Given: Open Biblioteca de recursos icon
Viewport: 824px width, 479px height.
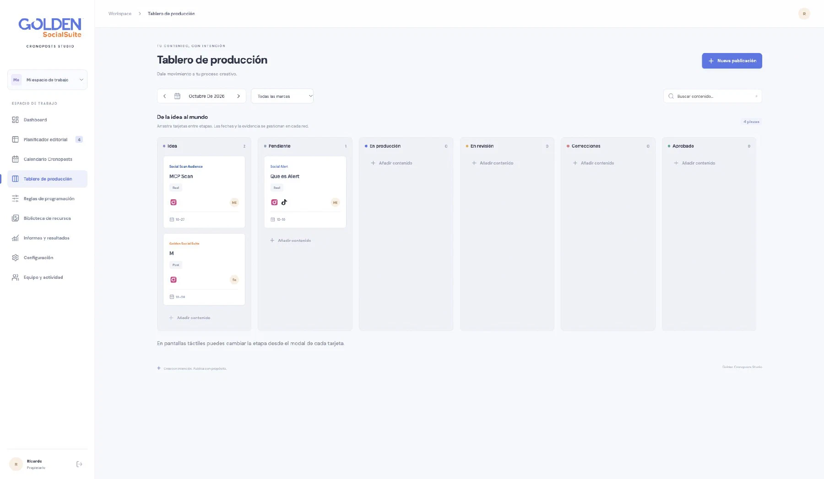Looking at the screenshot, I should (x=15, y=218).
